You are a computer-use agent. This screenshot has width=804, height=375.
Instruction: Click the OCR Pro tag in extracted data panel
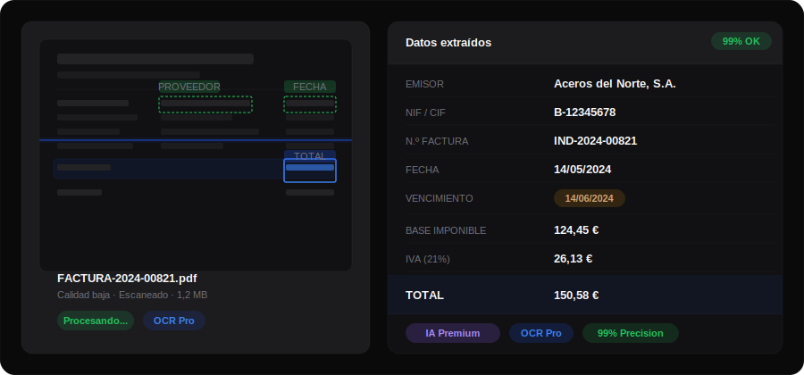[x=541, y=333]
